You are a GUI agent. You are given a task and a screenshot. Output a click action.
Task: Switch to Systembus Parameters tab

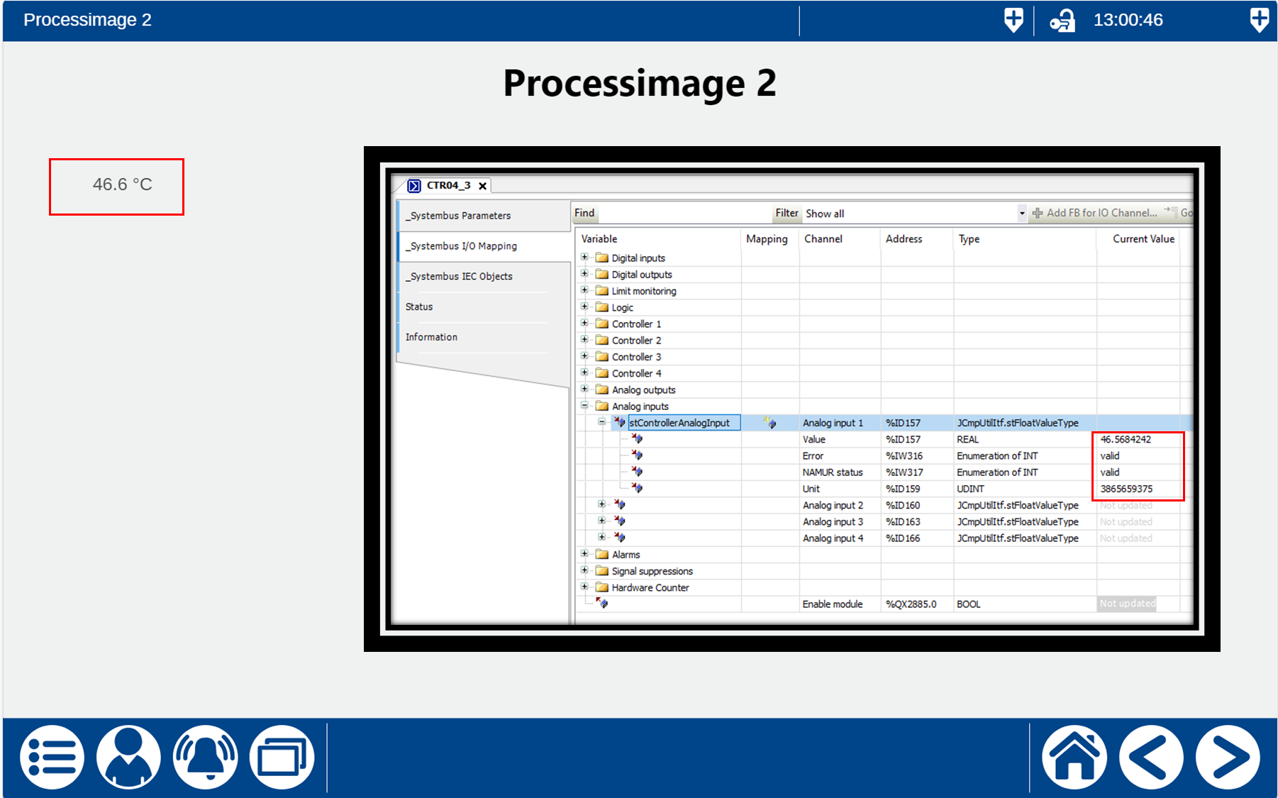(458, 216)
